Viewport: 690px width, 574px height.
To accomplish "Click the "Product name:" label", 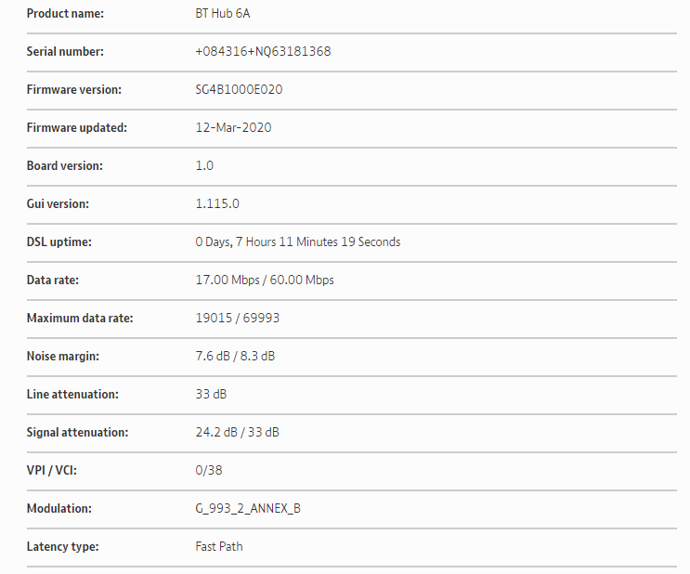I will [x=65, y=14].
